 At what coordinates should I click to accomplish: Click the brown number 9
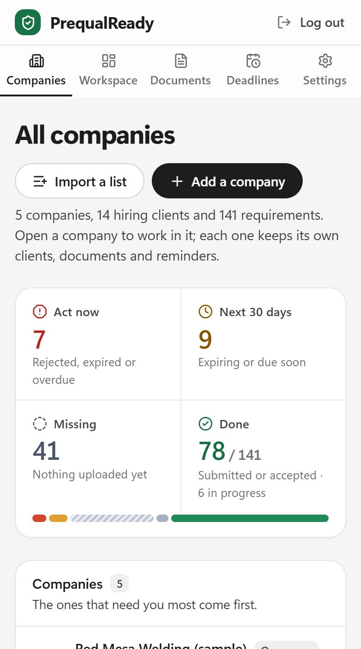point(205,339)
